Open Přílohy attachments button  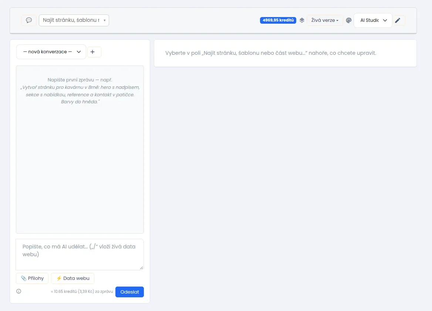[32, 278]
